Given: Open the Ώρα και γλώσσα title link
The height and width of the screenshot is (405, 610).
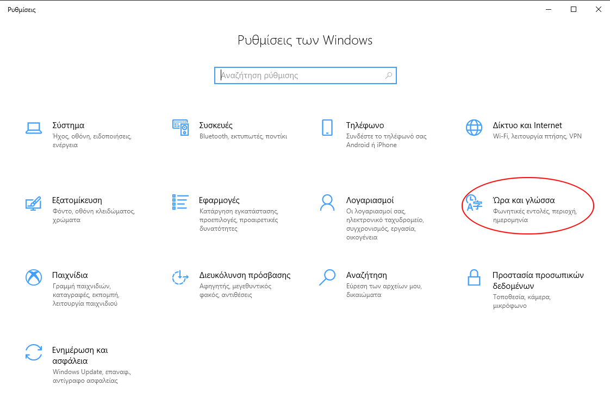Looking at the screenshot, I should [x=523, y=200].
